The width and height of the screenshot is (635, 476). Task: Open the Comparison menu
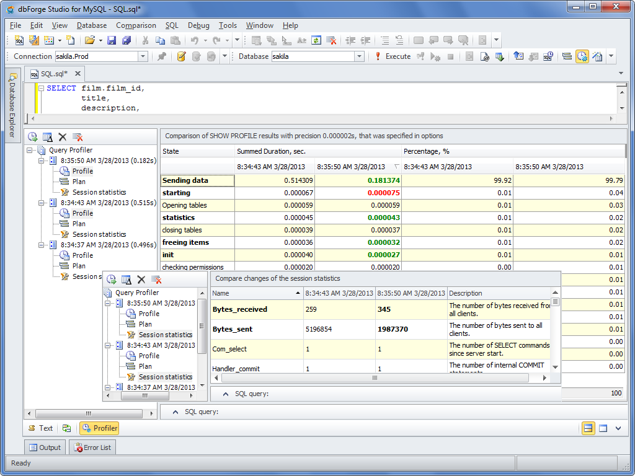tap(135, 25)
